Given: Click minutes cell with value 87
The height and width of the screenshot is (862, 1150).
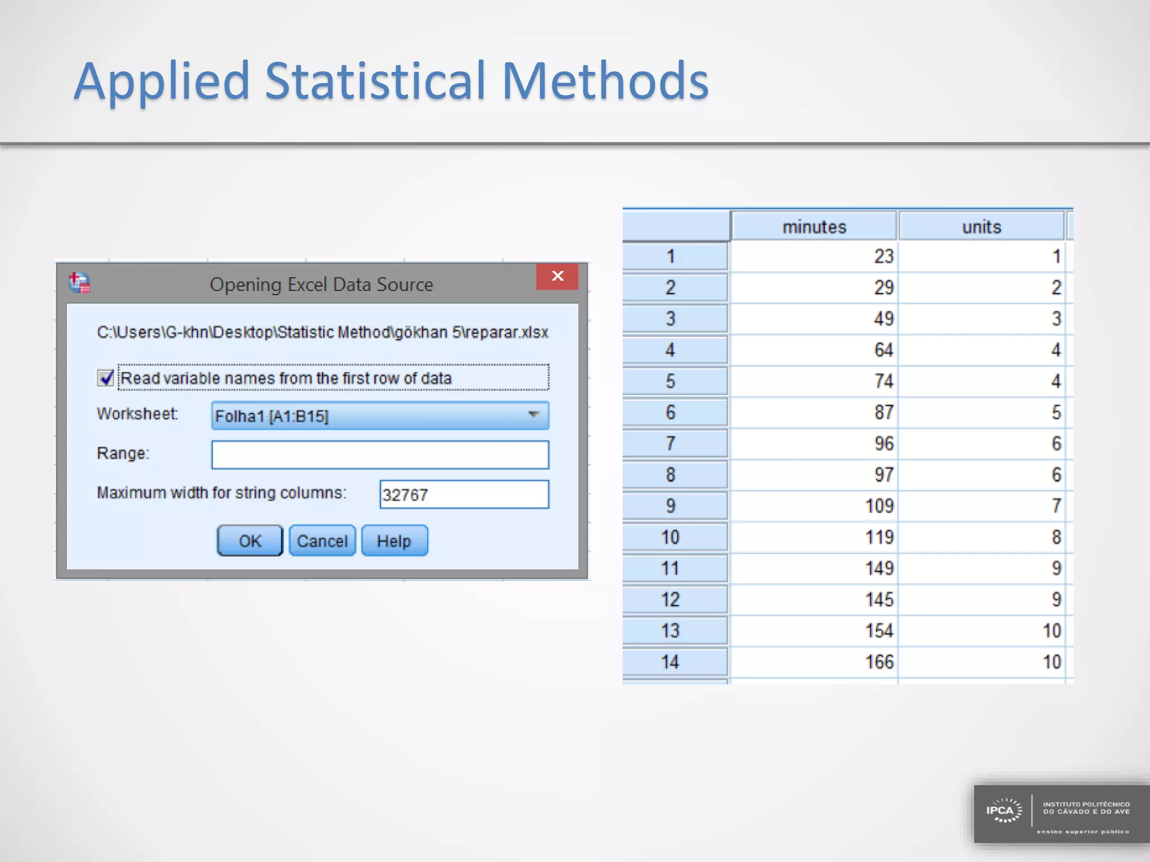Looking at the screenshot, I should click(814, 412).
